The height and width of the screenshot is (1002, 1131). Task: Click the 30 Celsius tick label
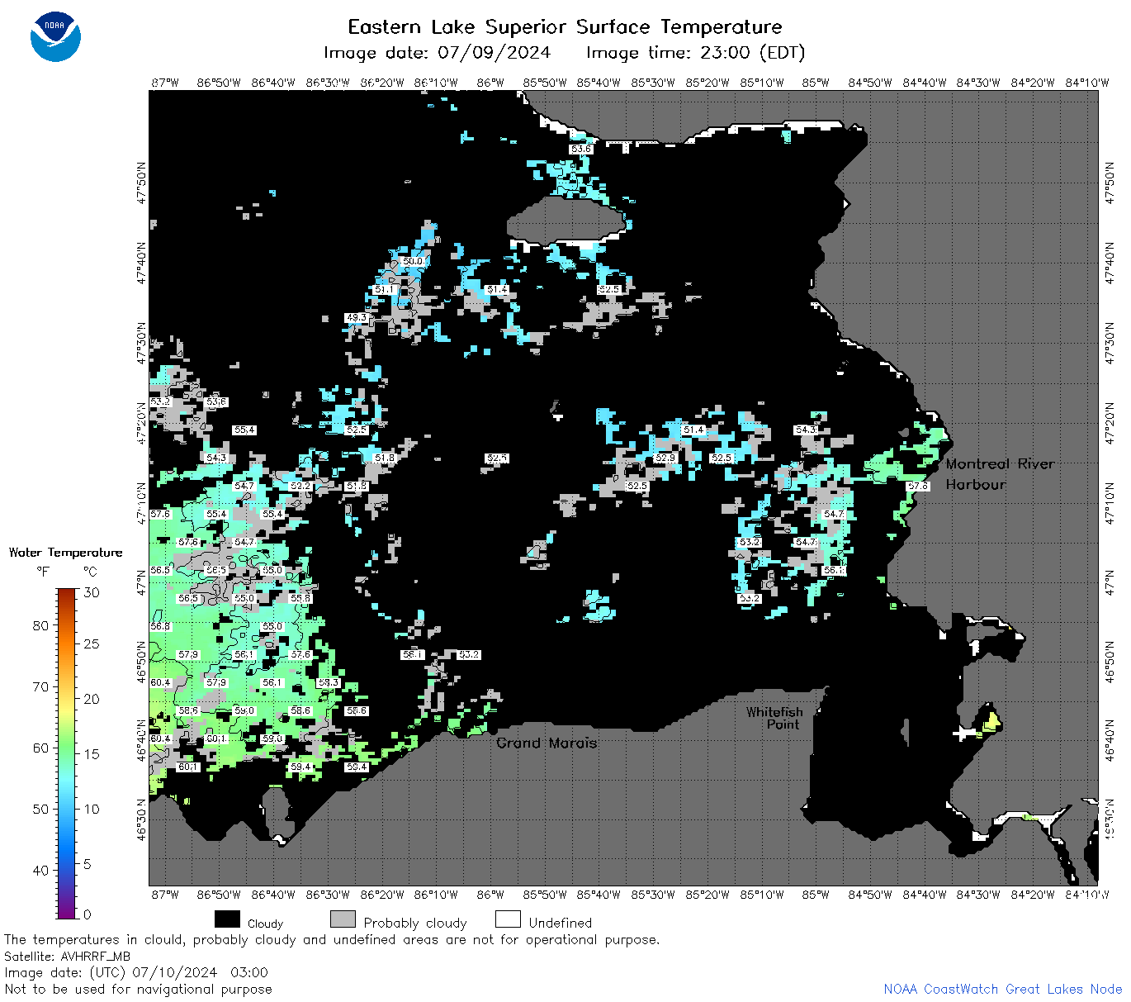pos(92,592)
